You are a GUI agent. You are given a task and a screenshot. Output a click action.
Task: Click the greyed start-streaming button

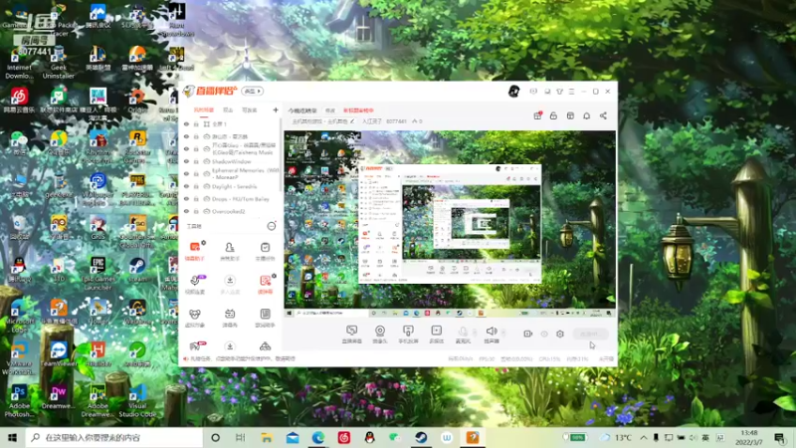pyautogui.click(x=590, y=334)
